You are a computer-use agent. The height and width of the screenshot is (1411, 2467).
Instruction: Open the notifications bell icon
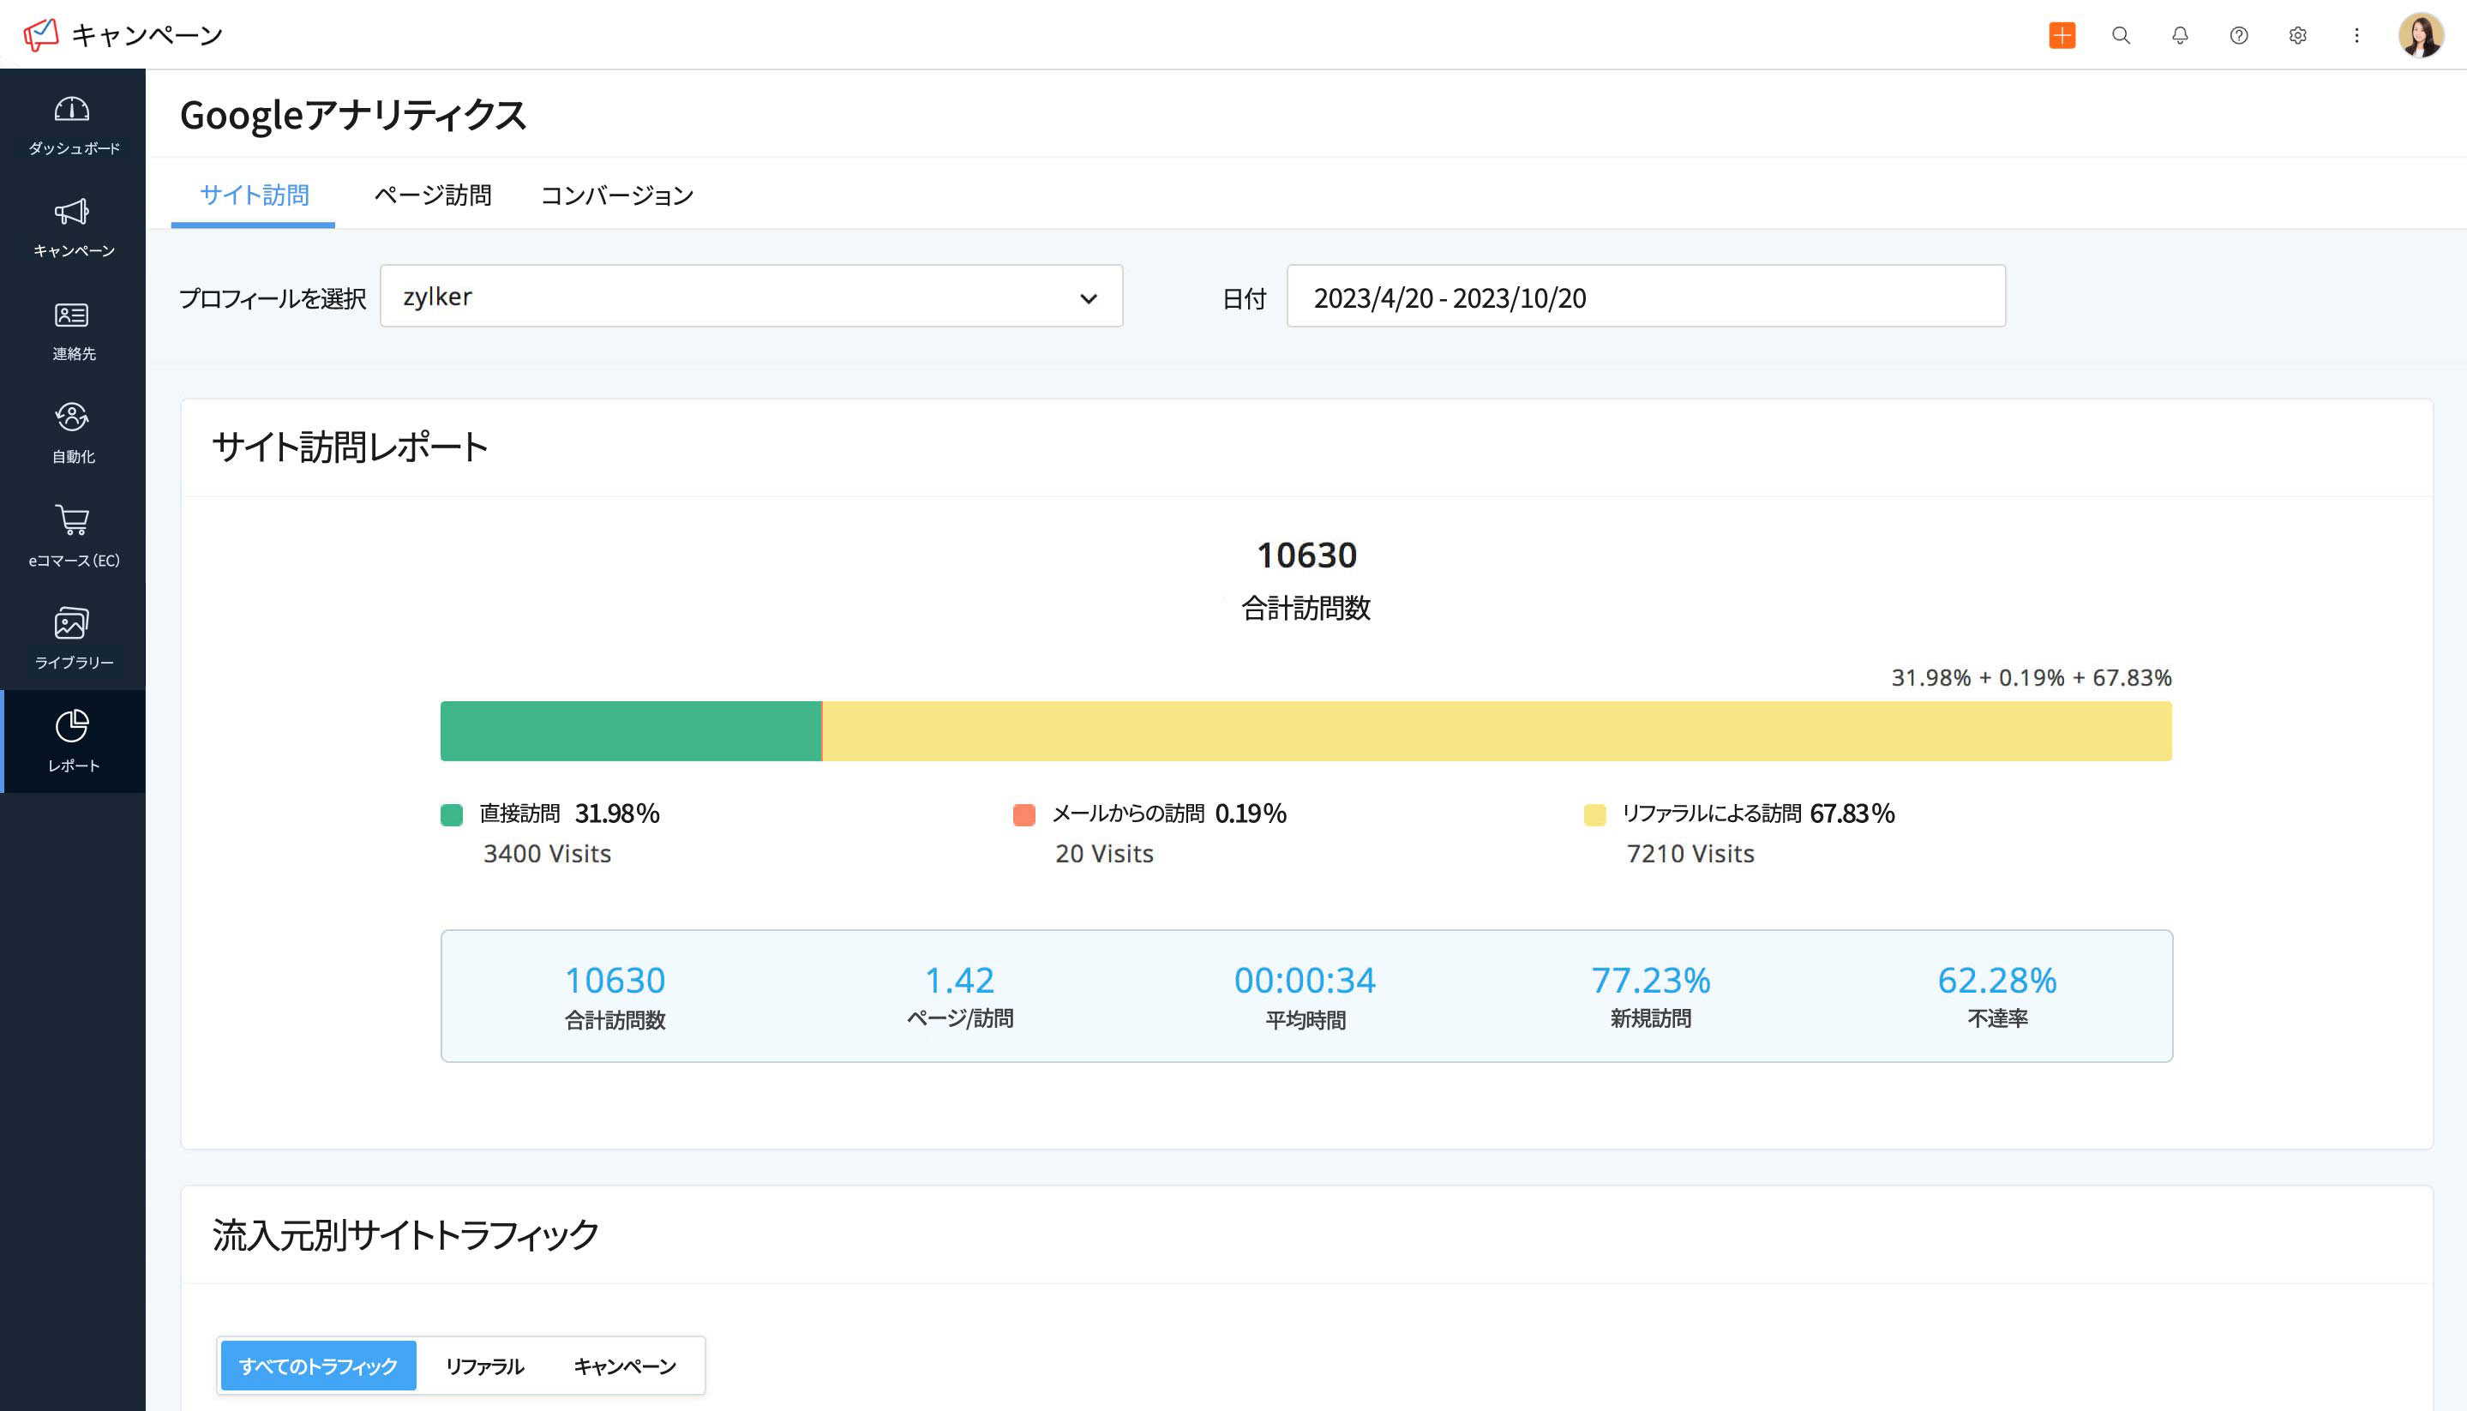(2180, 36)
